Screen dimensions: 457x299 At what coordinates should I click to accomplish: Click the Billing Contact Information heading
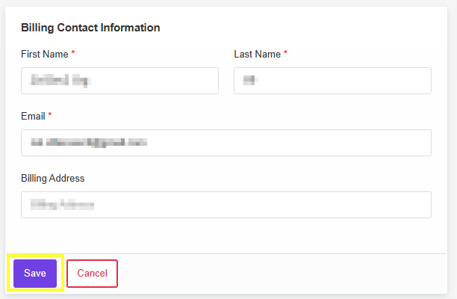coord(90,28)
